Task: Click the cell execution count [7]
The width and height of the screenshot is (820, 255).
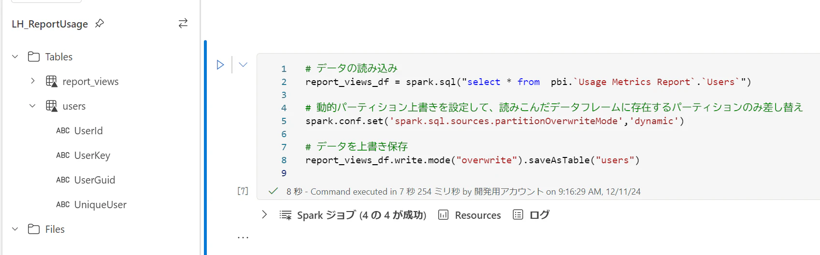Action: tap(243, 191)
